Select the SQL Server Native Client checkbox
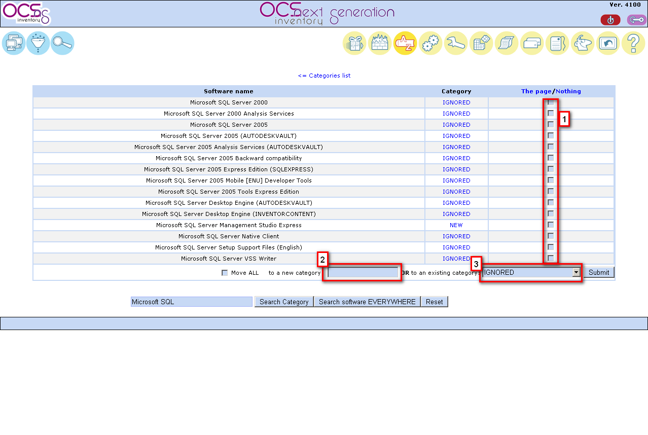Viewport: 648px width, 435px height. tap(551, 236)
